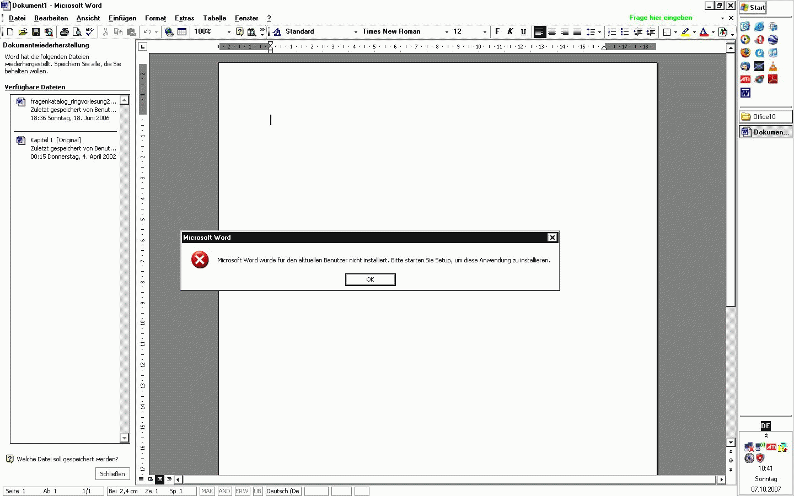The width and height of the screenshot is (794, 496).
Task: Open the line spacing dropdown arrow
Action: coord(599,32)
